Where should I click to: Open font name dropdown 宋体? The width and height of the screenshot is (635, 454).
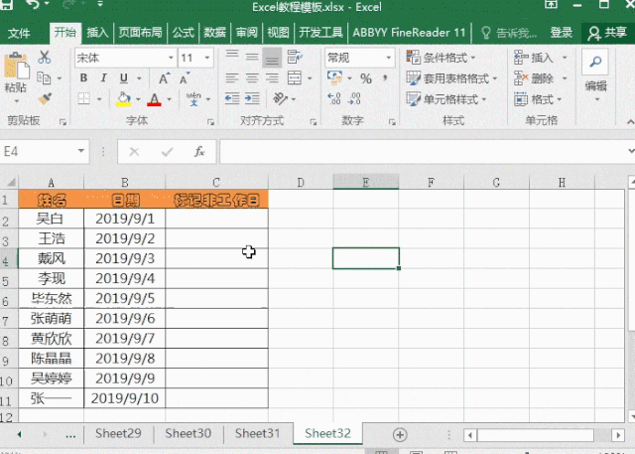pos(171,58)
